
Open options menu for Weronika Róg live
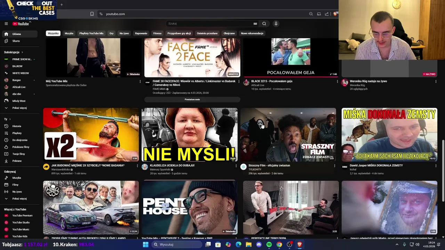pos(436,82)
